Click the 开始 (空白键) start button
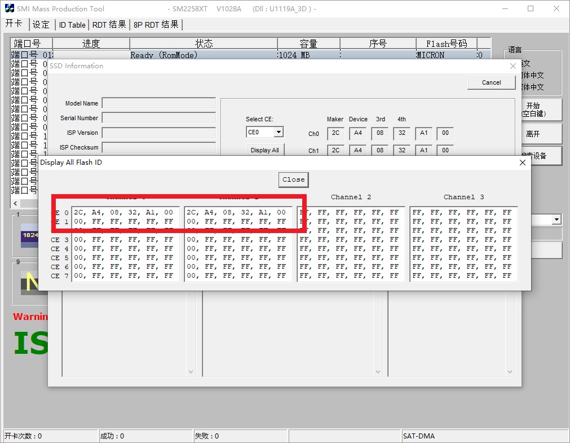Screen dimensions: 570x443 [533, 109]
